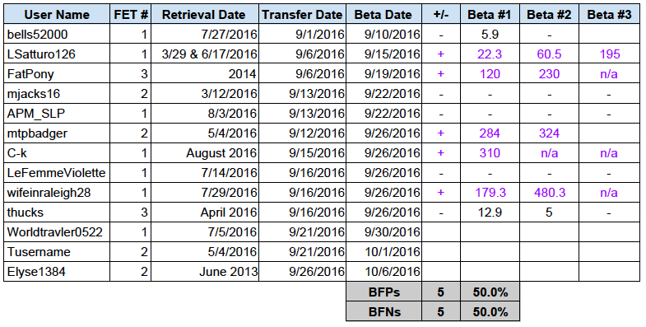Click the BFPs summary label cell
Screen dimensions: 646x327
pos(384,292)
